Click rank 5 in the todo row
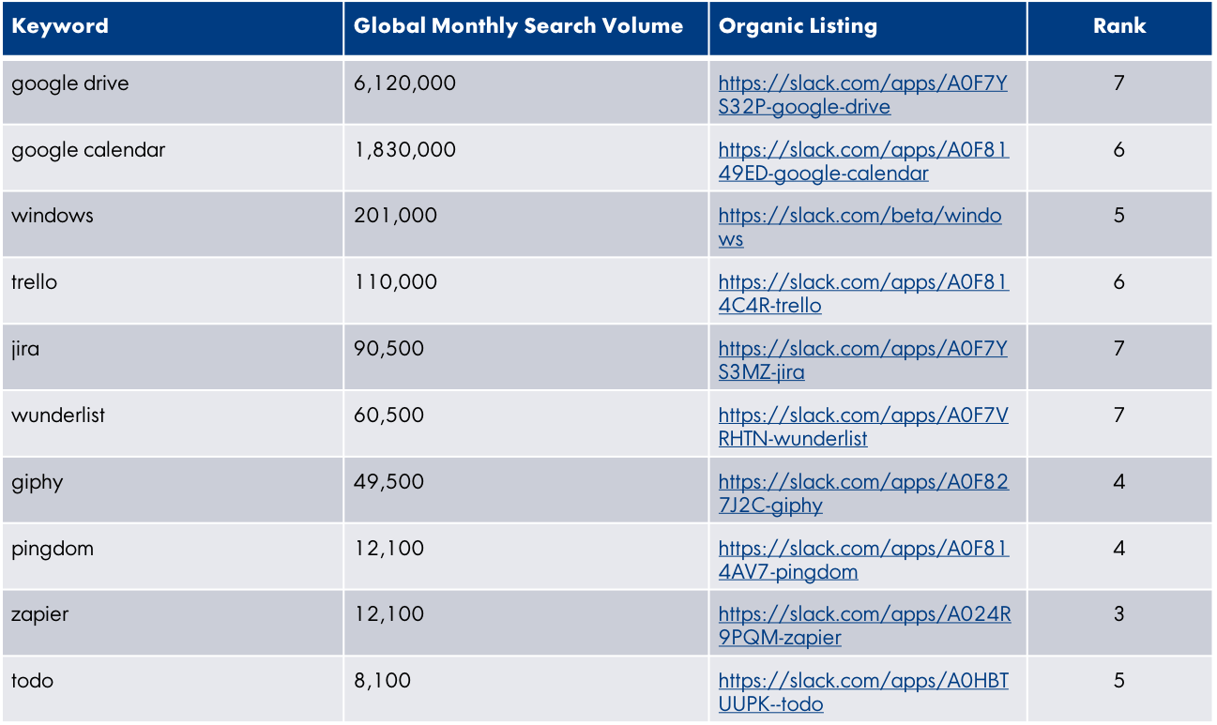This screenshot has height=725, width=1217. (x=1118, y=681)
